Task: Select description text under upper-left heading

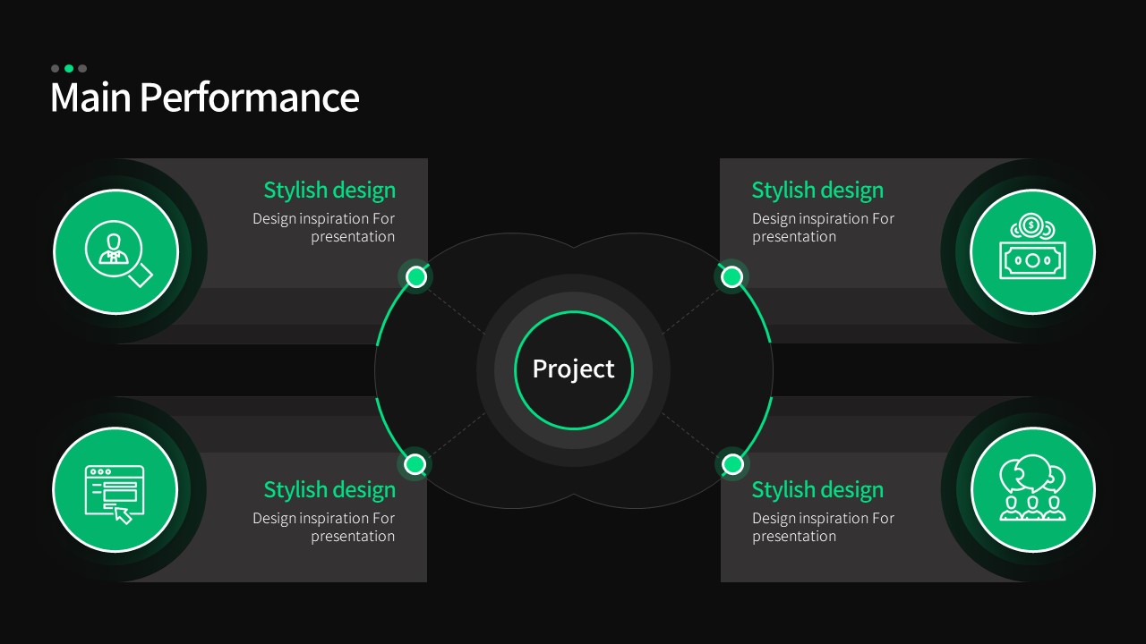Action: tap(323, 227)
